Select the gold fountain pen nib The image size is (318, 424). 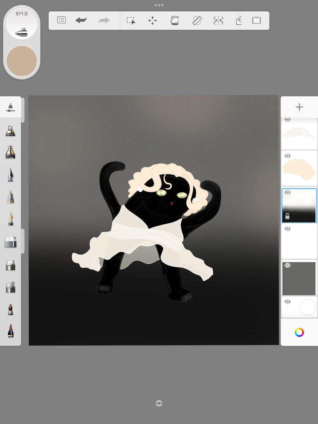[x=11, y=219]
